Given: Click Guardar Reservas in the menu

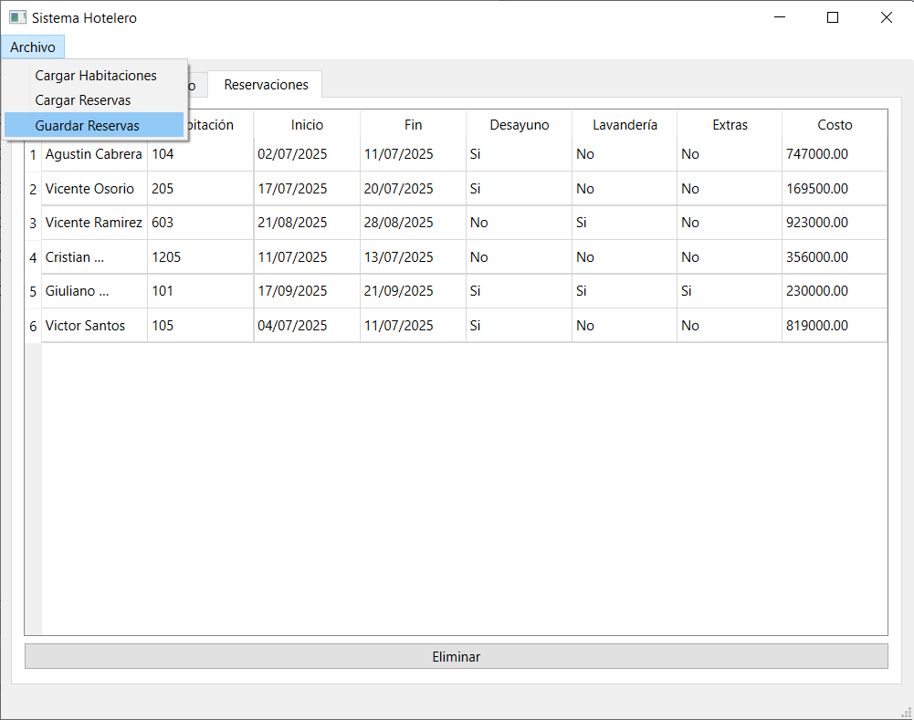Looking at the screenshot, I should pos(94,125).
